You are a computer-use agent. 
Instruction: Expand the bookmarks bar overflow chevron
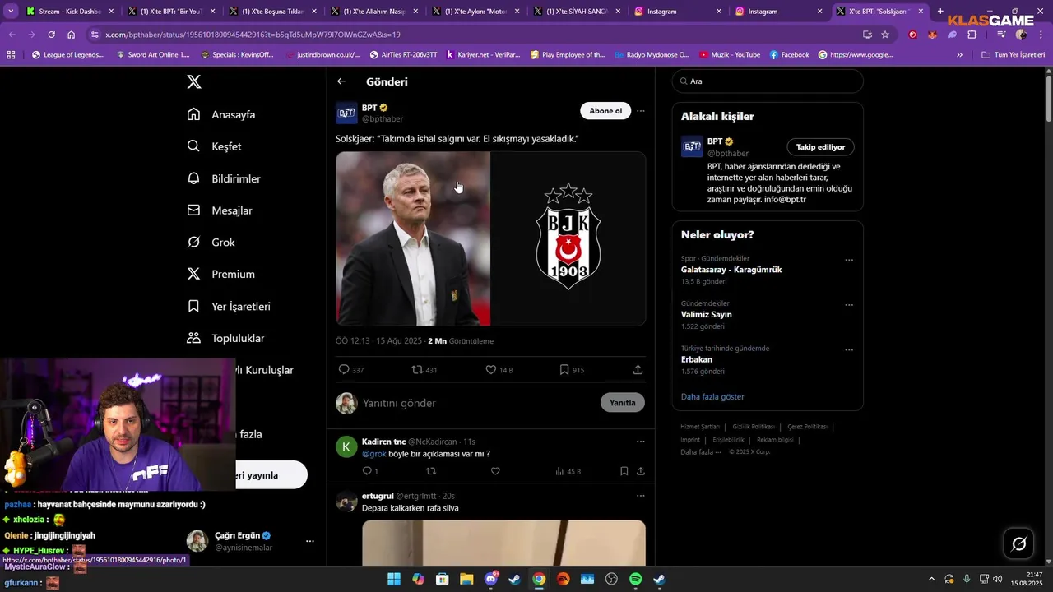[959, 54]
